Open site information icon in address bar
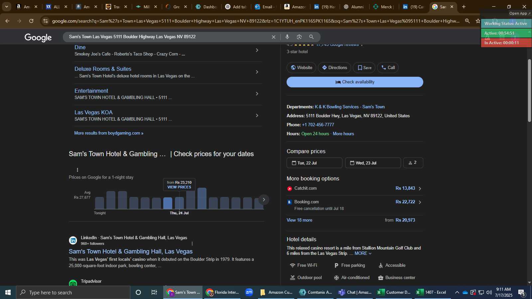This screenshot has width=532, height=299. [46, 21]
